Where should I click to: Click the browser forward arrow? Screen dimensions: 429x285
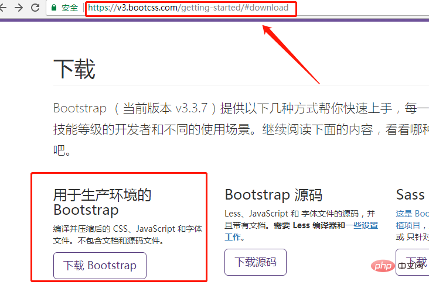click(x=20, y=8)
